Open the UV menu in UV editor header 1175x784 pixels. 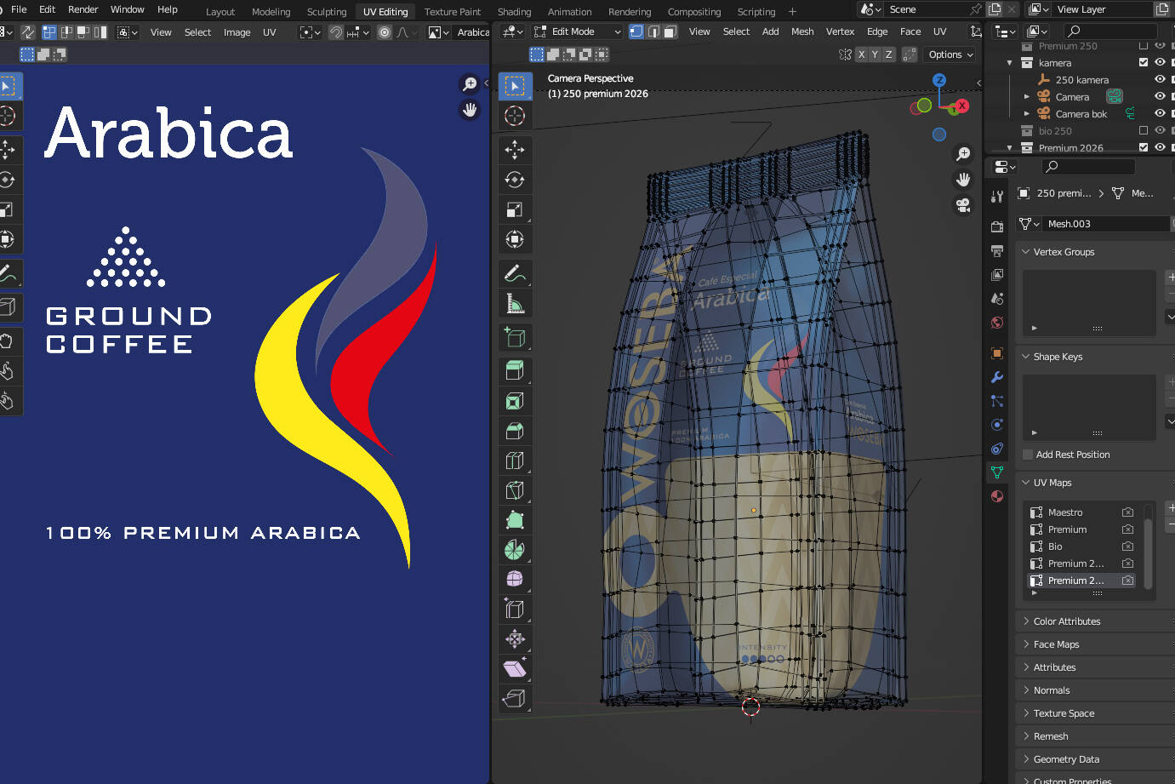pyautogui.click(x=269, y=32)
